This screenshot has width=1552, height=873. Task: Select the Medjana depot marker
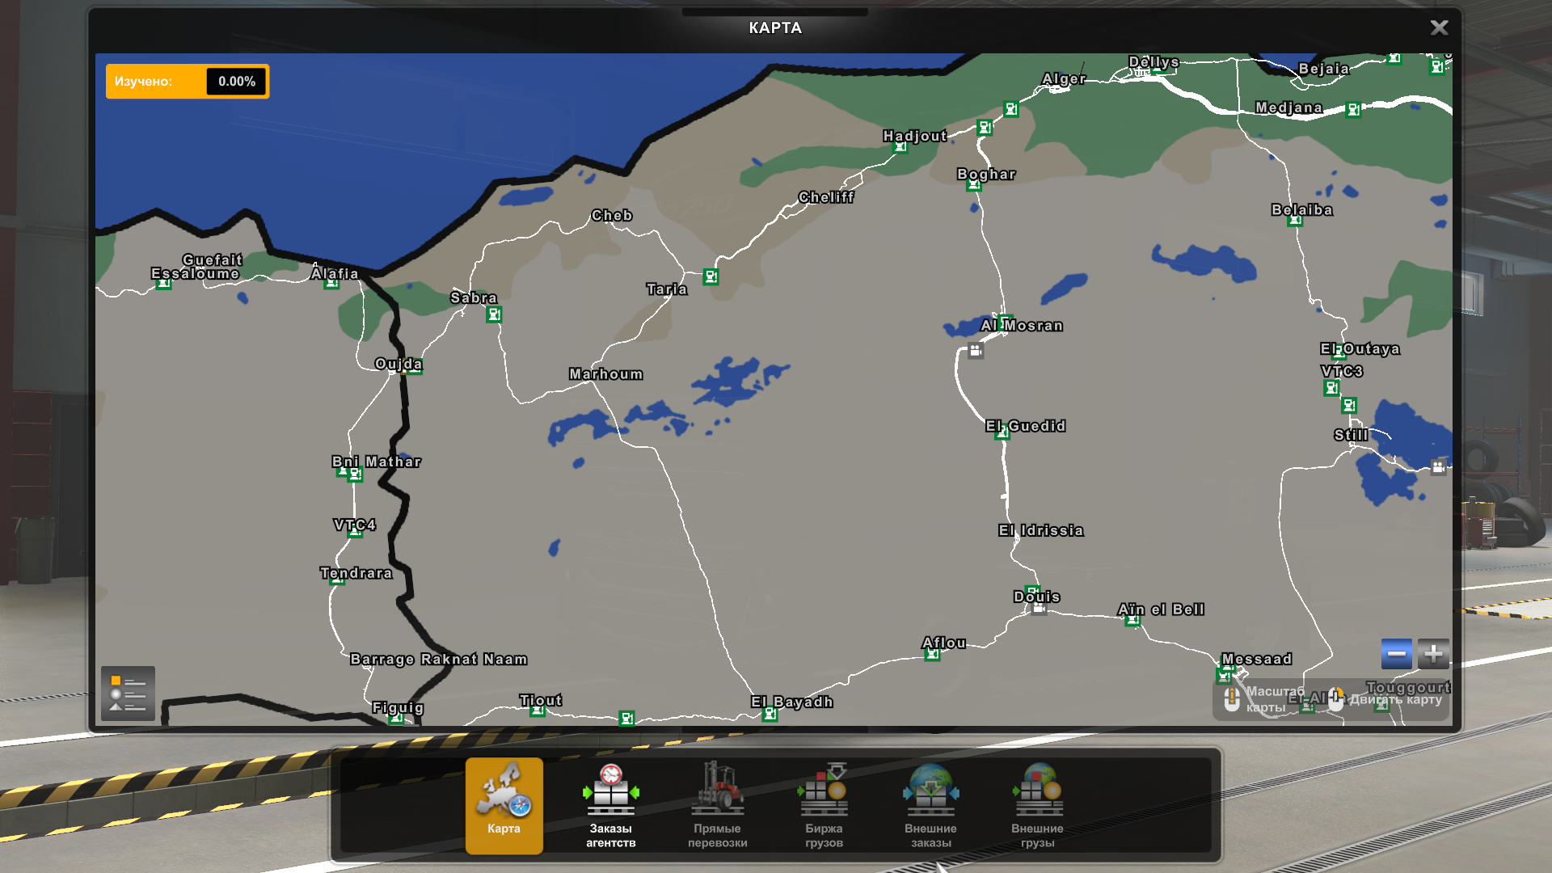(1353, 110)
